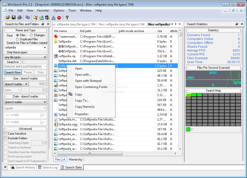Toggle the Search in Archives checkbox

pos(6,147)
